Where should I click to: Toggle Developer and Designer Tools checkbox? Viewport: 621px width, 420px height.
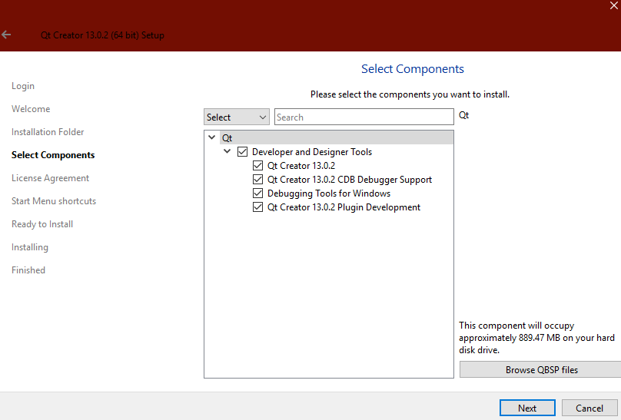[x=242, y=152]
